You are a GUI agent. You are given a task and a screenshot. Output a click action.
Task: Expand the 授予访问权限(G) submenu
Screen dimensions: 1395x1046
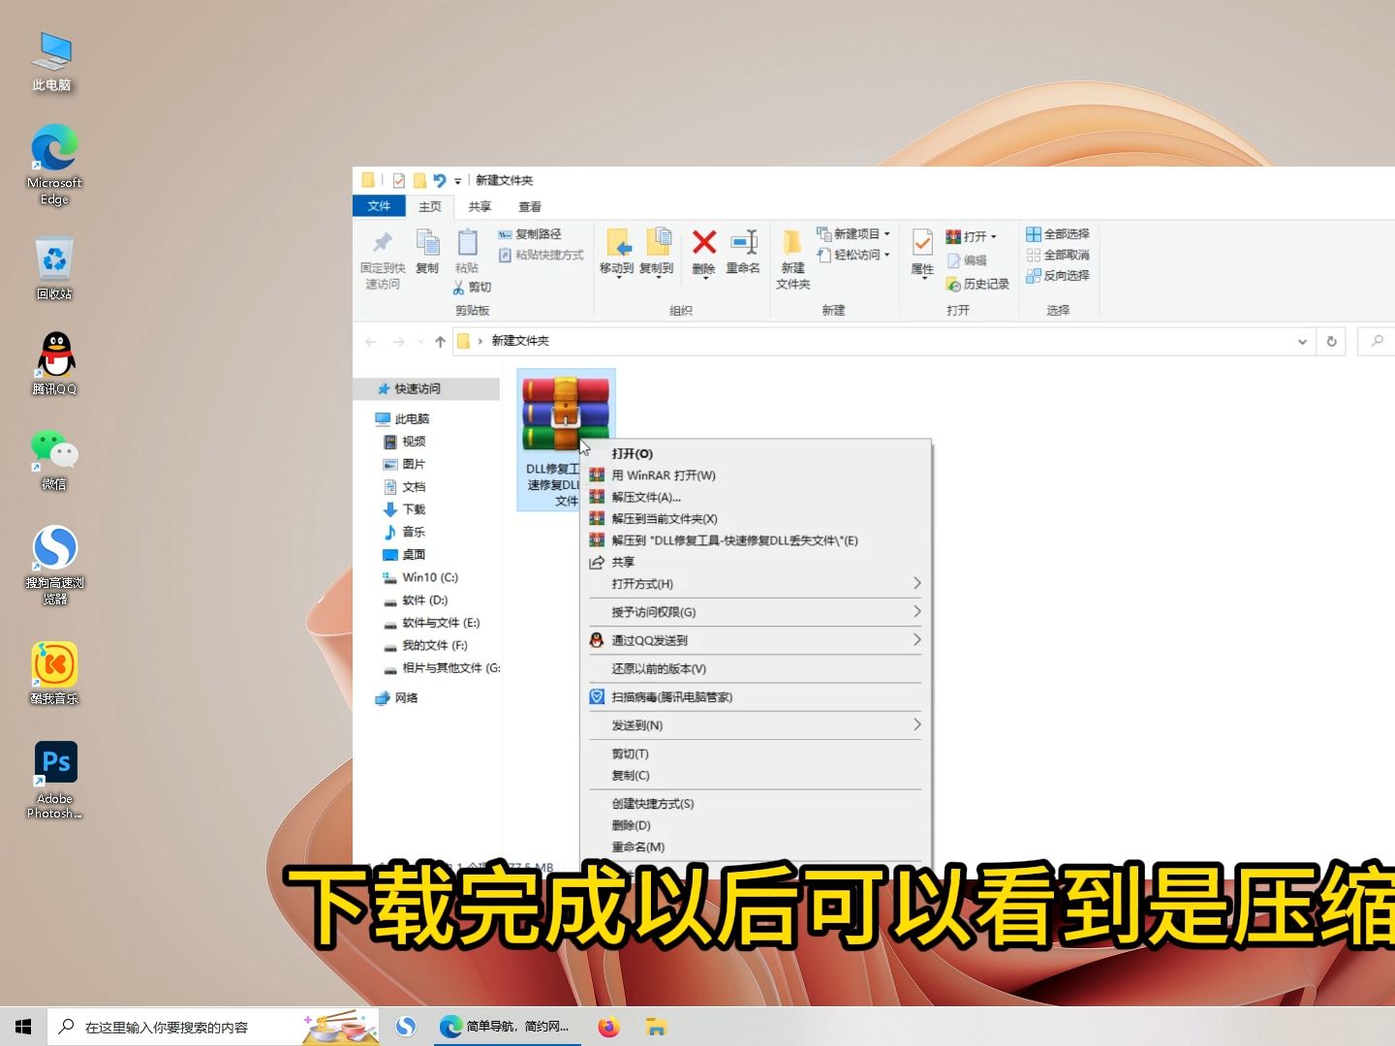point(756,612)
